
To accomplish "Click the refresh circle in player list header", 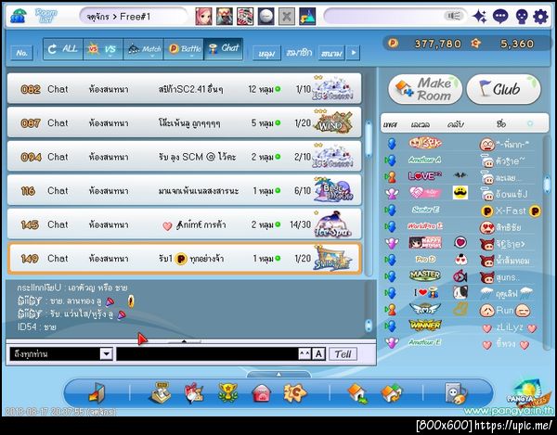I will click(530, 123).
